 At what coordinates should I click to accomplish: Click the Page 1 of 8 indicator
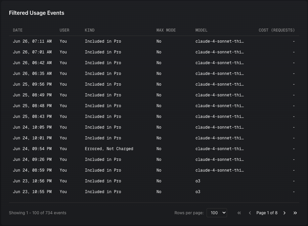[x=267, y=213]
